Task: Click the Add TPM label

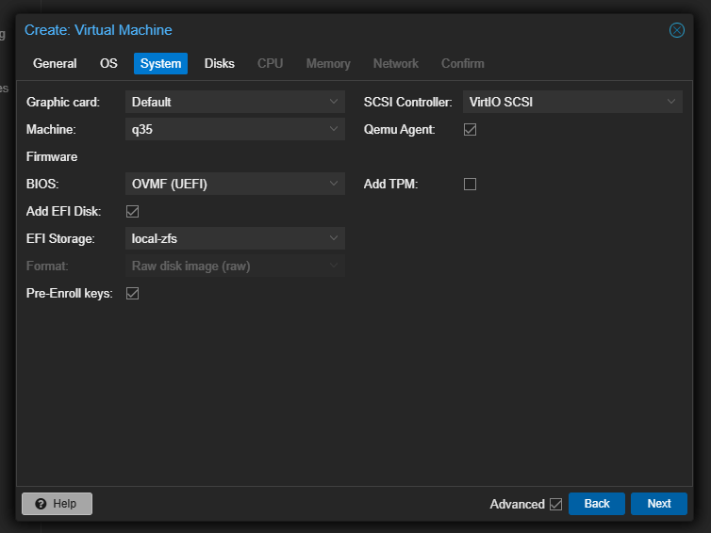Action: pyautogui.click(x=390, y=184)
